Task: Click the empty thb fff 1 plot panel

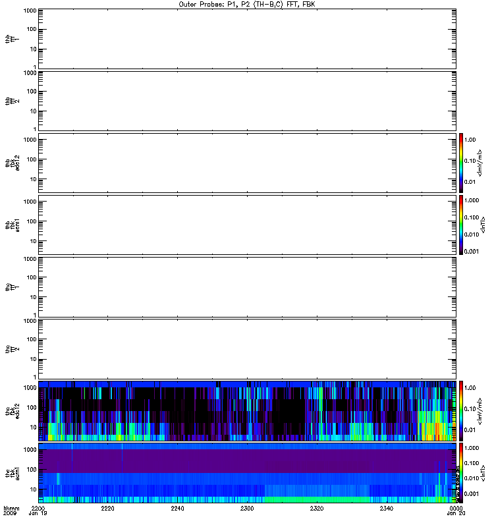Action: tap(248, 39)
